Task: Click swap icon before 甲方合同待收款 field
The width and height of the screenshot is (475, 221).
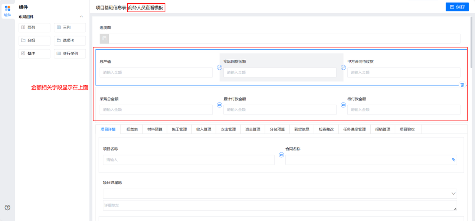Action: click(343, 67)
